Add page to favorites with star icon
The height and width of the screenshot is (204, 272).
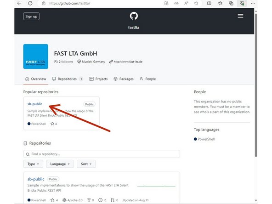[x=196, y=3]
